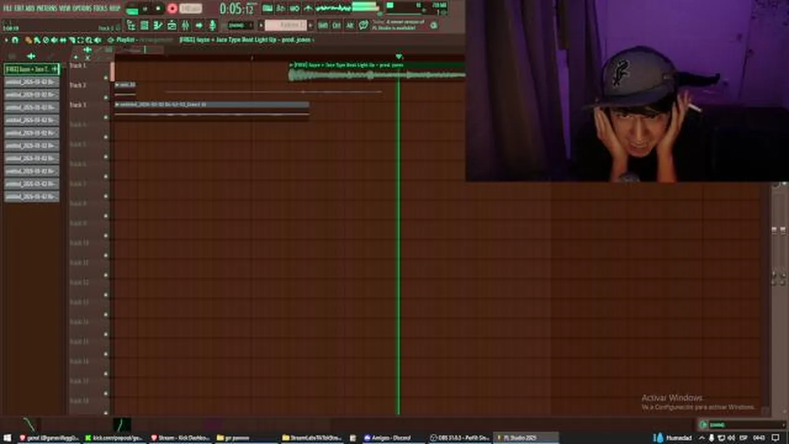Open the playlist view shortcut icon
The image size is (789, 444).
(x=131, y=25)
